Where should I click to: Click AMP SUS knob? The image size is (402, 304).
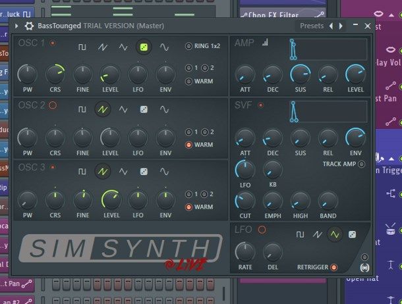tap(301, 74)
